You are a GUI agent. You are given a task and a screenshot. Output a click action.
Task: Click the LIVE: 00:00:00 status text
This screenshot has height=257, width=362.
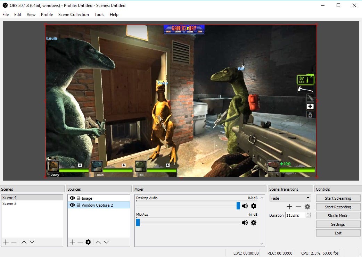[246, 253]
